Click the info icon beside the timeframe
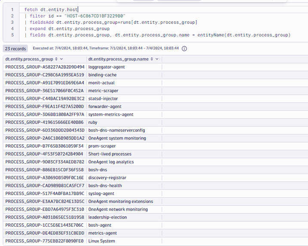Screen dimensions: 308x246 [x=184, y=49]
